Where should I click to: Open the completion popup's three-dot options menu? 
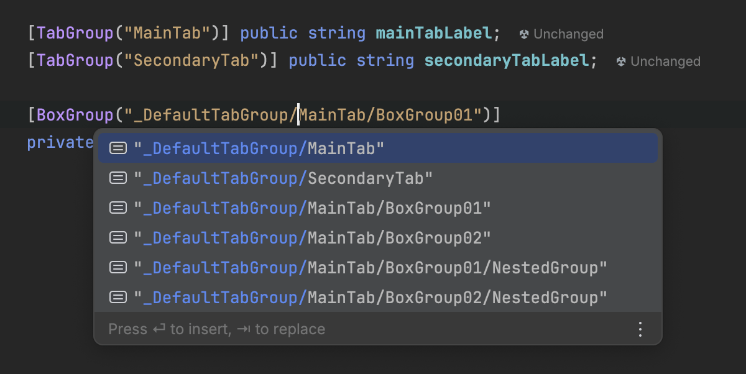(640, 329)
